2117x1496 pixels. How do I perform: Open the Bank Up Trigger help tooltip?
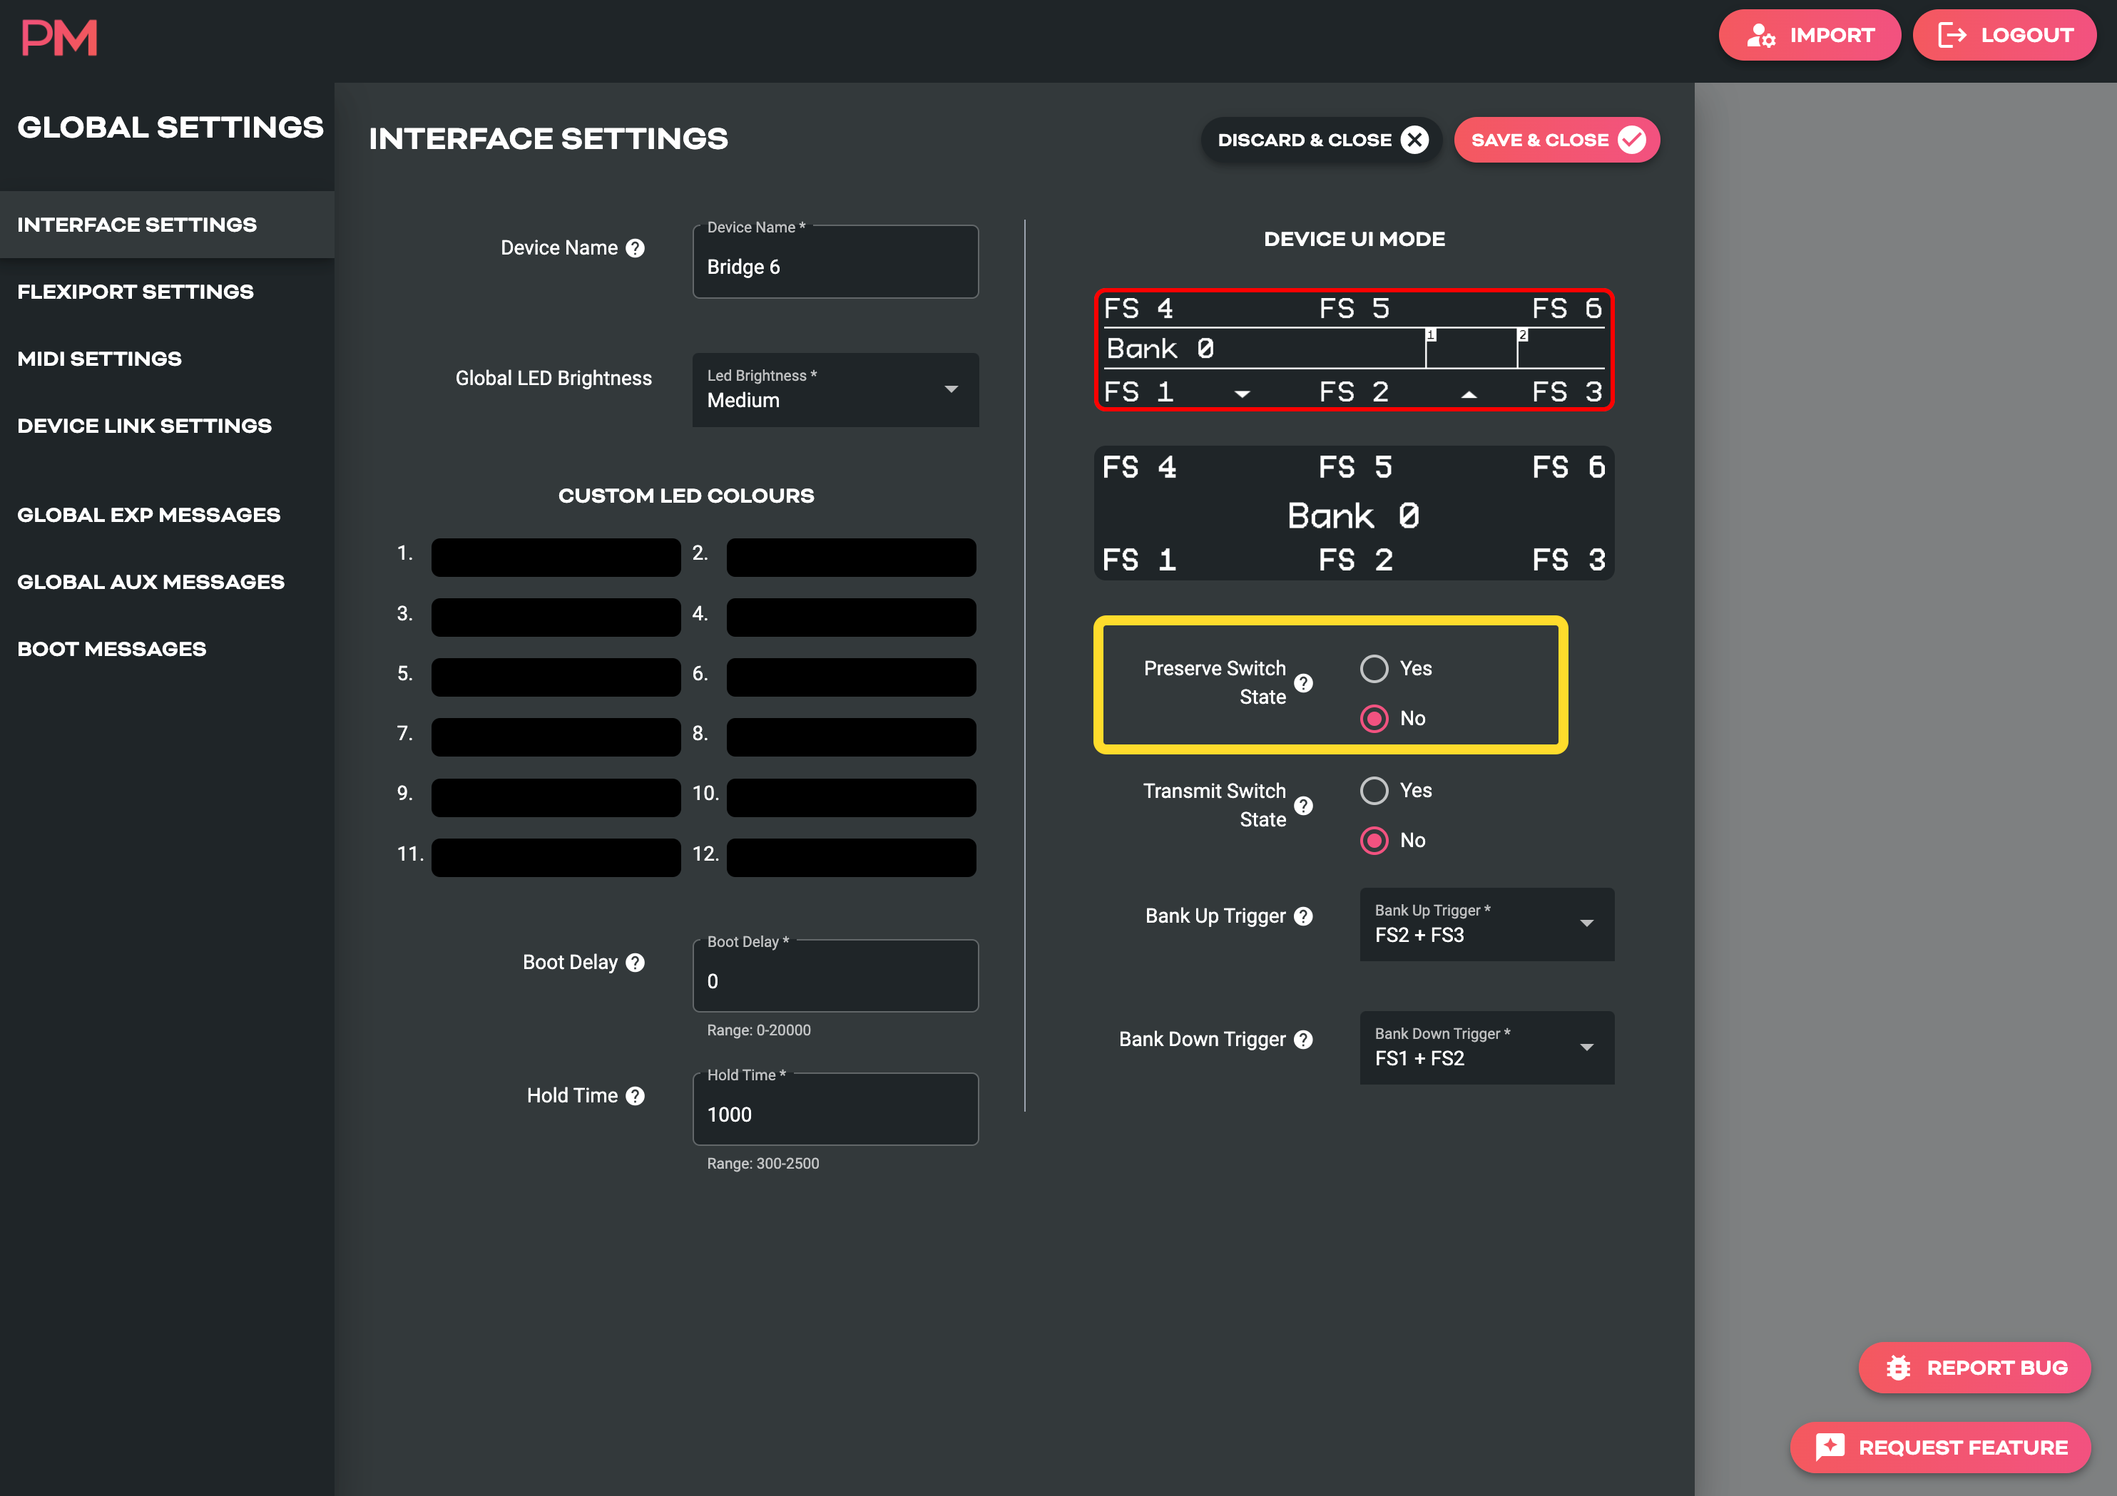point(1304,916)
